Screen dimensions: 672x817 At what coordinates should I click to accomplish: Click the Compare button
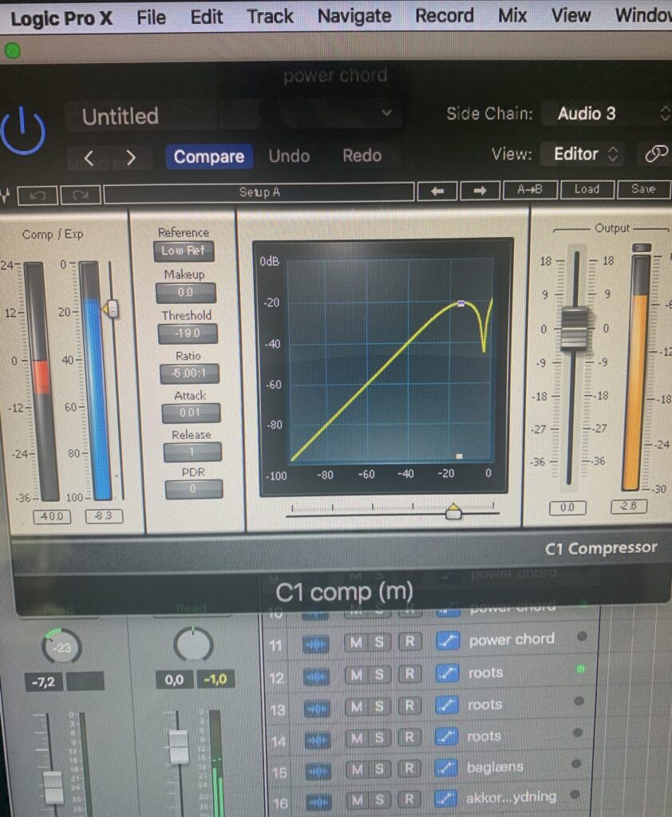(209, 156)
